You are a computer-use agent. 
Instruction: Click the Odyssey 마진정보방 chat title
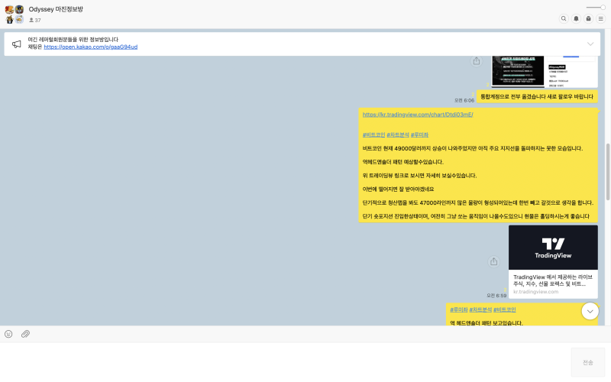[x=56, y=9]
